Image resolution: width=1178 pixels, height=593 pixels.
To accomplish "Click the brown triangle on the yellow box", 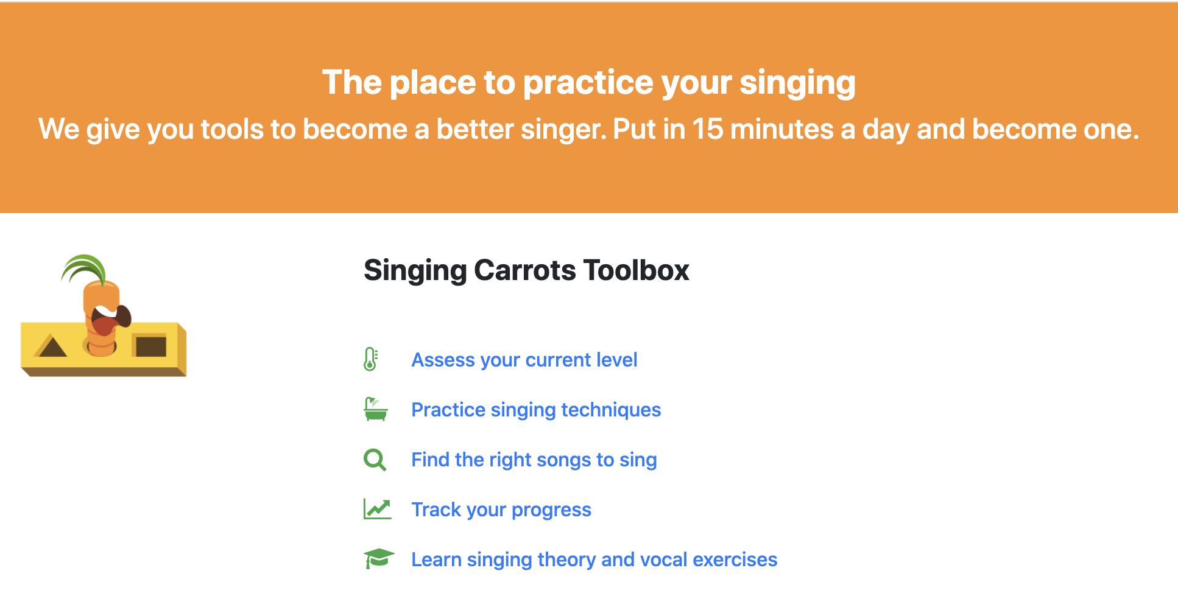I will (51, 347).
